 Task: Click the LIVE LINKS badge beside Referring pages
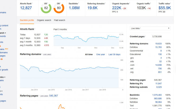tap(44, 96)
